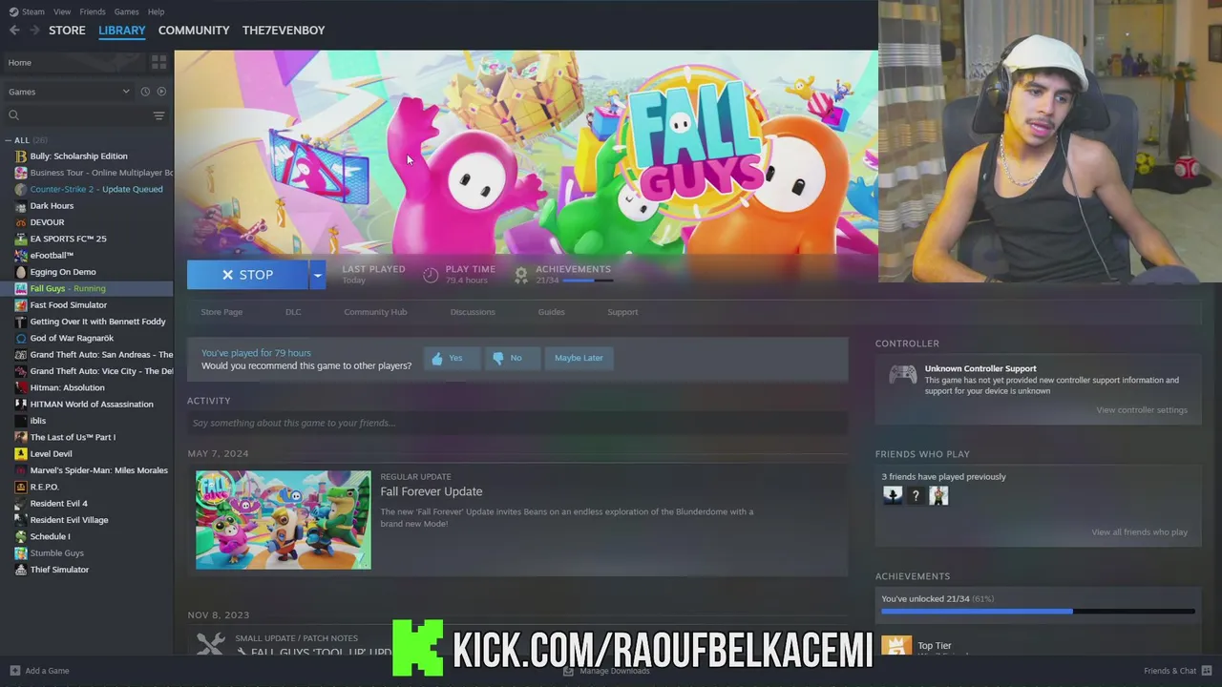Select R.E.P.O. icon in library list
The image size is (1222, 687).
pyautogui.click(x=21, y=487)
